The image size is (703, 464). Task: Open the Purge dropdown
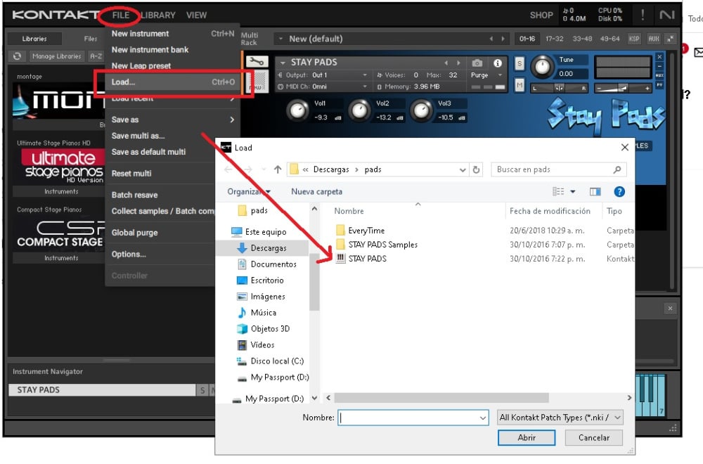point(486,75)
